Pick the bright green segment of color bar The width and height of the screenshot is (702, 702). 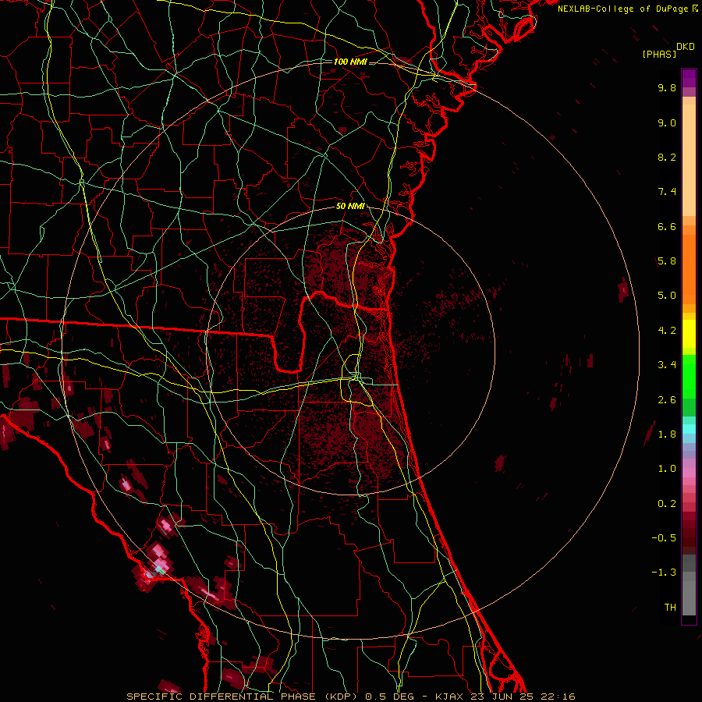click(689, 377)
